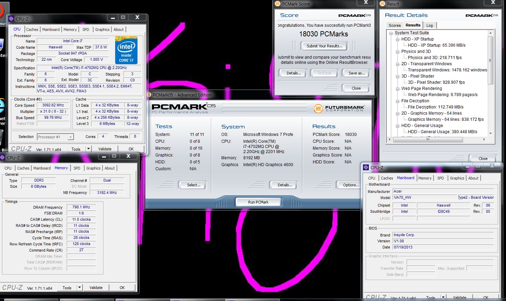Click the Model field VA70_HW
Screen dimensions: 506x301
[425, 198]
